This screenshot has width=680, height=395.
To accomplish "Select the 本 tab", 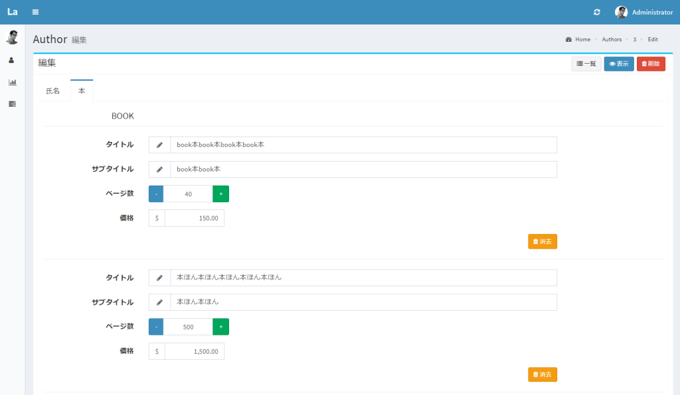I will [x=81, y=90].
